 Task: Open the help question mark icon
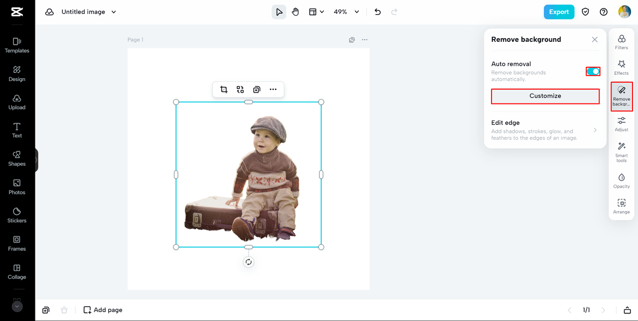pos(604,12)
